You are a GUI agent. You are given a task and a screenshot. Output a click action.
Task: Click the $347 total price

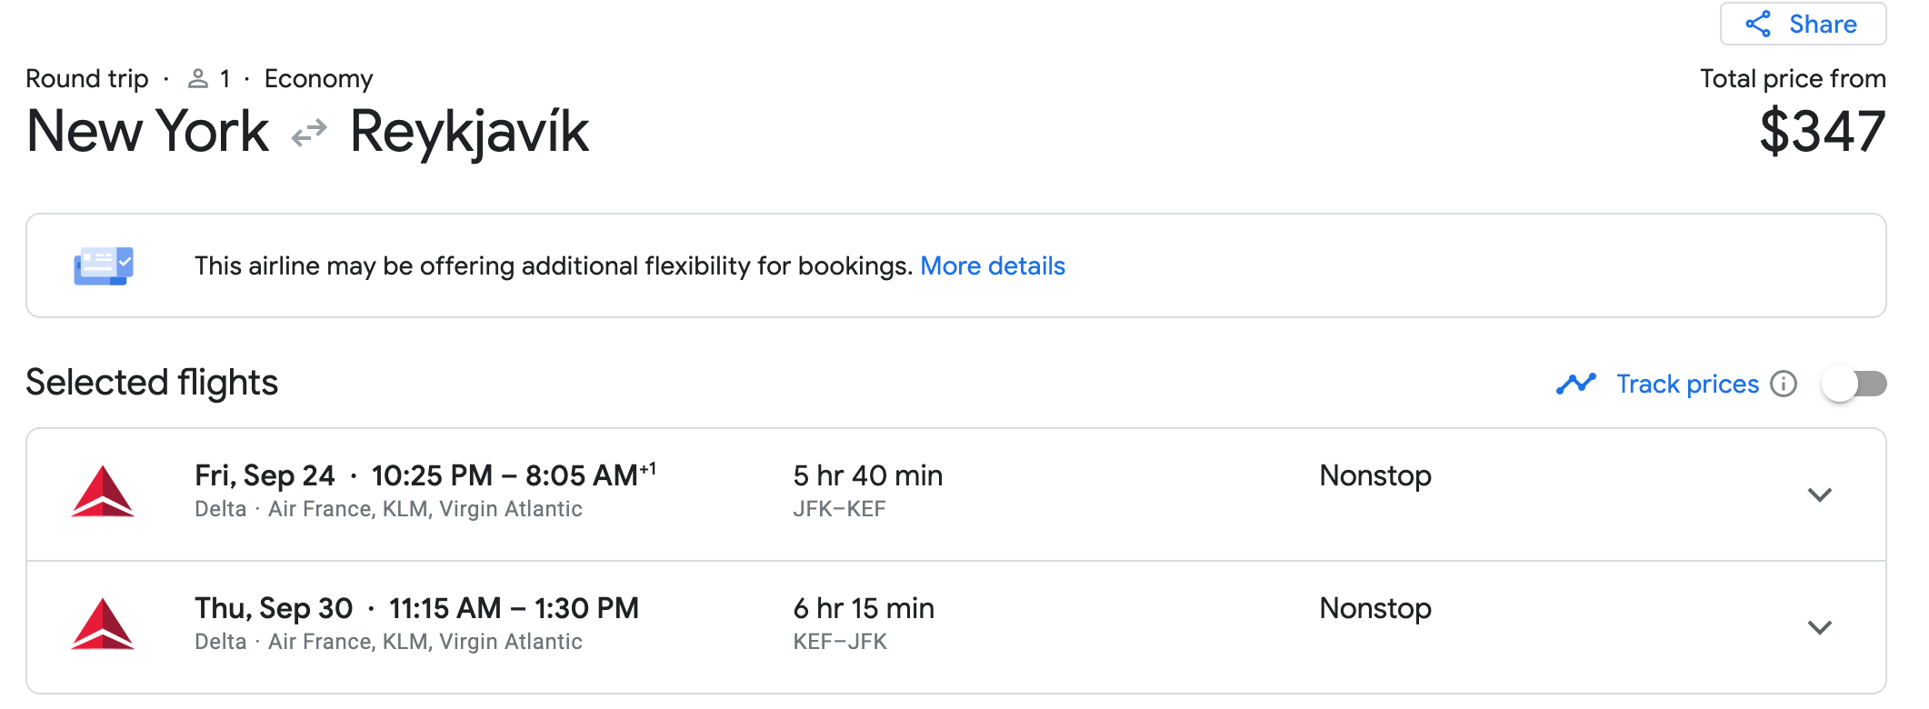coord(1822,132)
